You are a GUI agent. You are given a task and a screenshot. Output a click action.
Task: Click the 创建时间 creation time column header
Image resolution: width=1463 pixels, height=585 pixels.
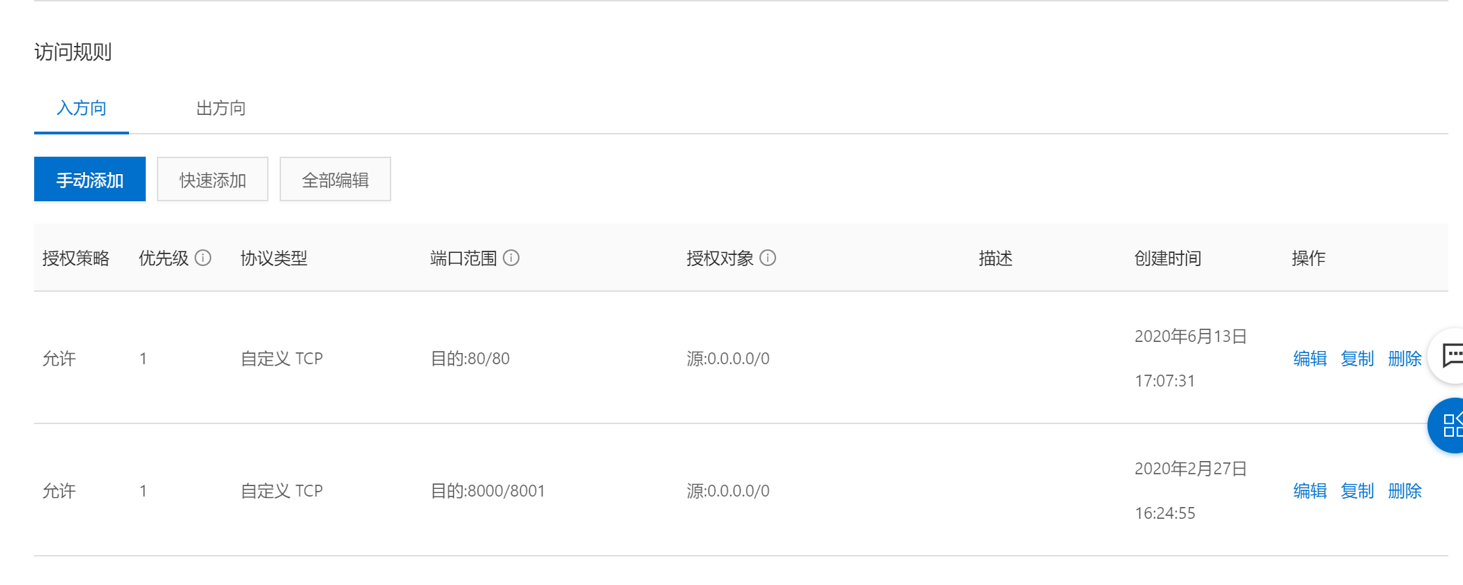[x=1167, y=258]
